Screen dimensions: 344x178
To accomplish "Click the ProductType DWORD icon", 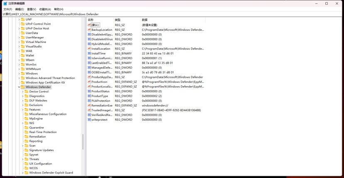I will click(89, 96).
